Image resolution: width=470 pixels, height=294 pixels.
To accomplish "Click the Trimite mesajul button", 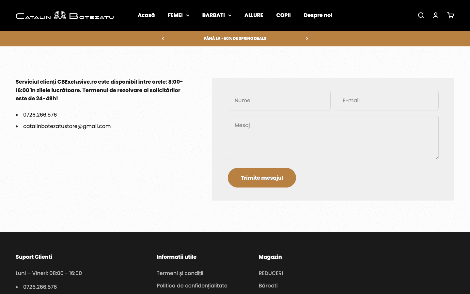I will pyautogui.click(x=262, y=178).
